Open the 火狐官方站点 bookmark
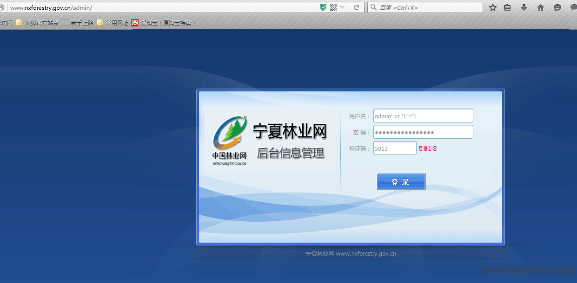 [x=38, y=23]
